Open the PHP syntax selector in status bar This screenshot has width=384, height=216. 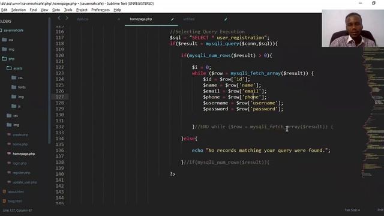tap(380, 210)
